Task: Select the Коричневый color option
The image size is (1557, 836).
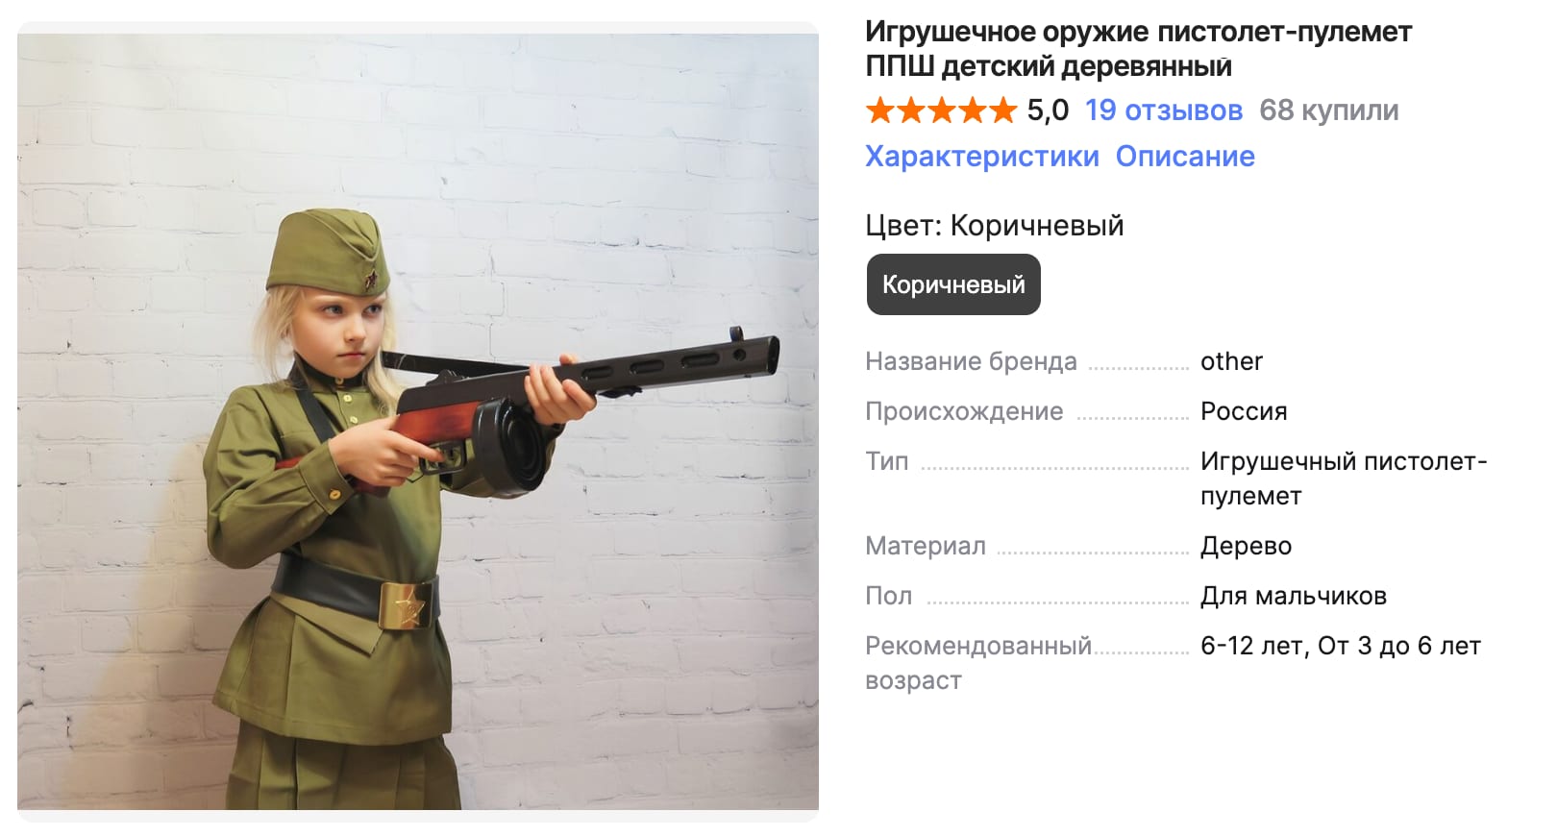Action: [x=953, y=284]
